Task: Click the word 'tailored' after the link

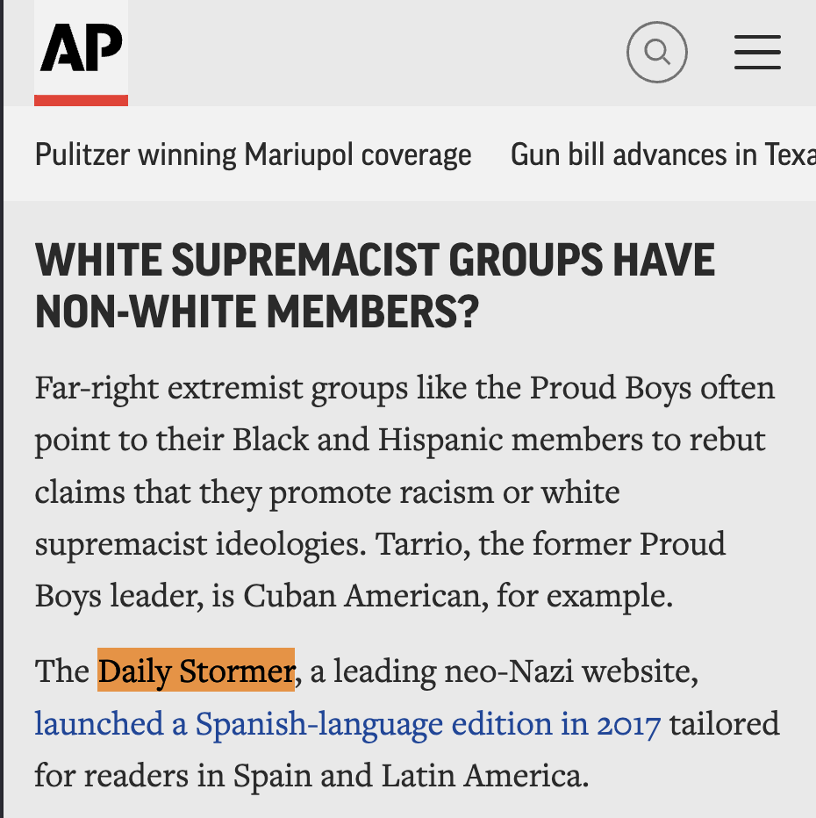Action: point(725,724)
